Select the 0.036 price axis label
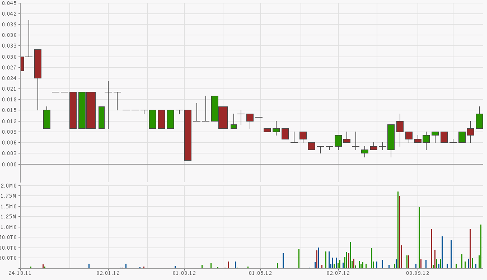487x280 pixels. coord(9,35)
